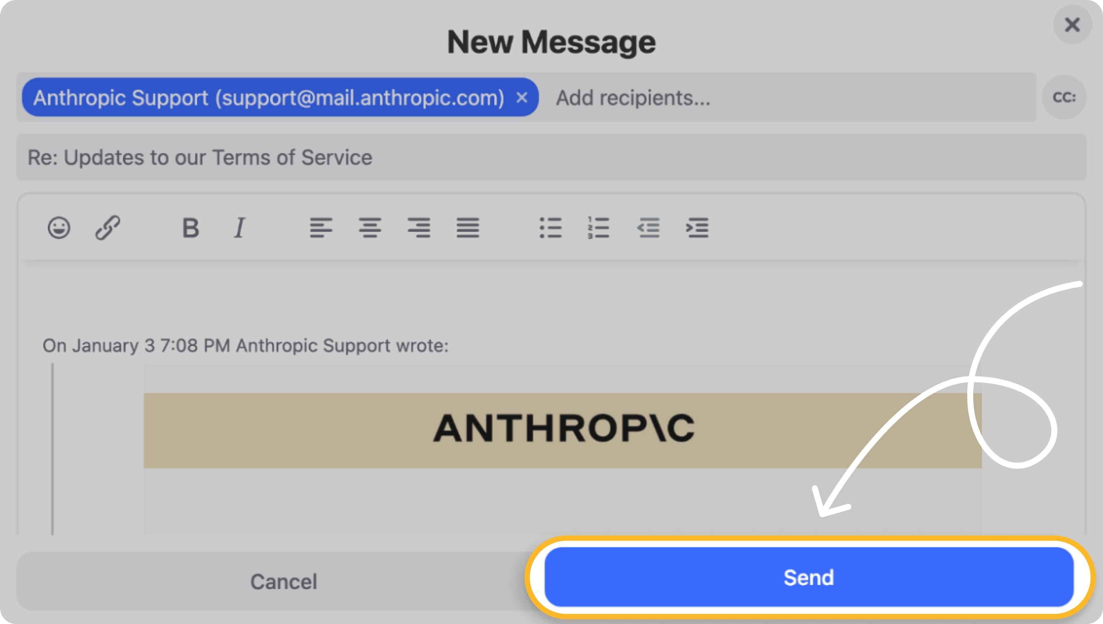Click the left text align icon
Image resolution: width=1103 pixels, height=624 pixels.
tap(322, 227)
